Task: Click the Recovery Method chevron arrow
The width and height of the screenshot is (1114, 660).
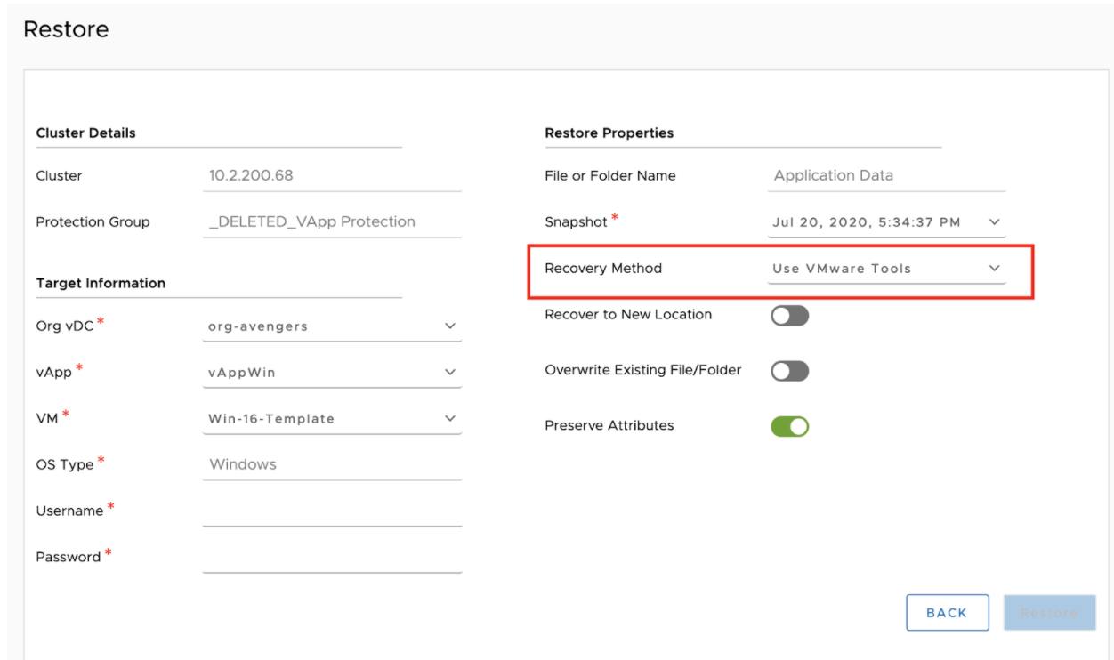Action: tap(994, 269)
